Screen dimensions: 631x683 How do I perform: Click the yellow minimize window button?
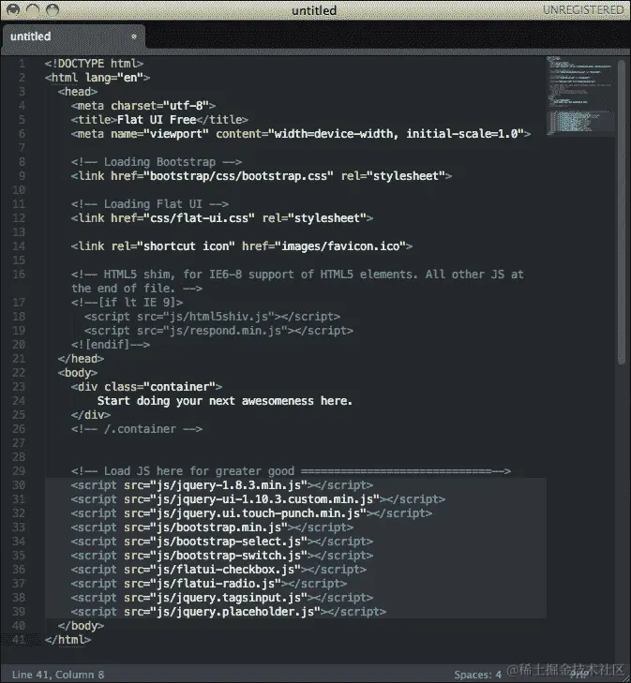click(x=33, y=9)
